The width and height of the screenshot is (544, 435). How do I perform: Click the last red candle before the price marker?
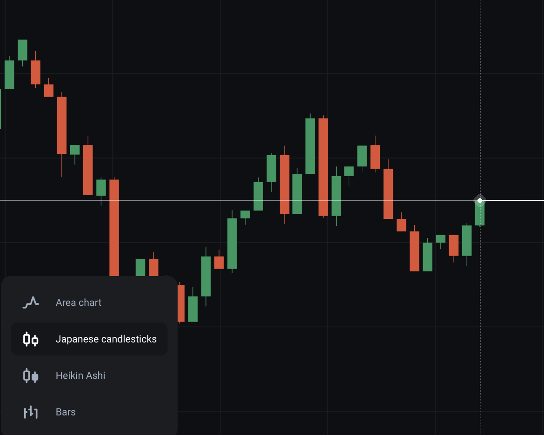click(454, 245)
